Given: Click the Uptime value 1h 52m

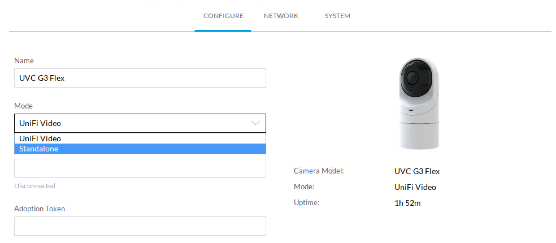Looking at the screenshot, I should point(407,203).
